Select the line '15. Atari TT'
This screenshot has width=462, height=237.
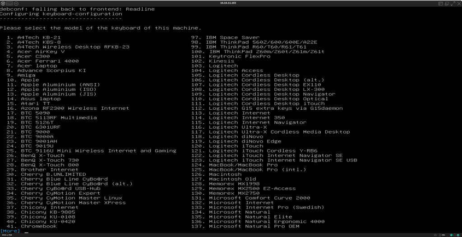tap(28, 103)
